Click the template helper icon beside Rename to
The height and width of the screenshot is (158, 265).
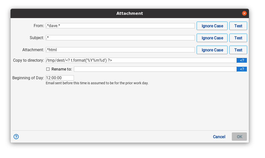click(x=242, y=69)
